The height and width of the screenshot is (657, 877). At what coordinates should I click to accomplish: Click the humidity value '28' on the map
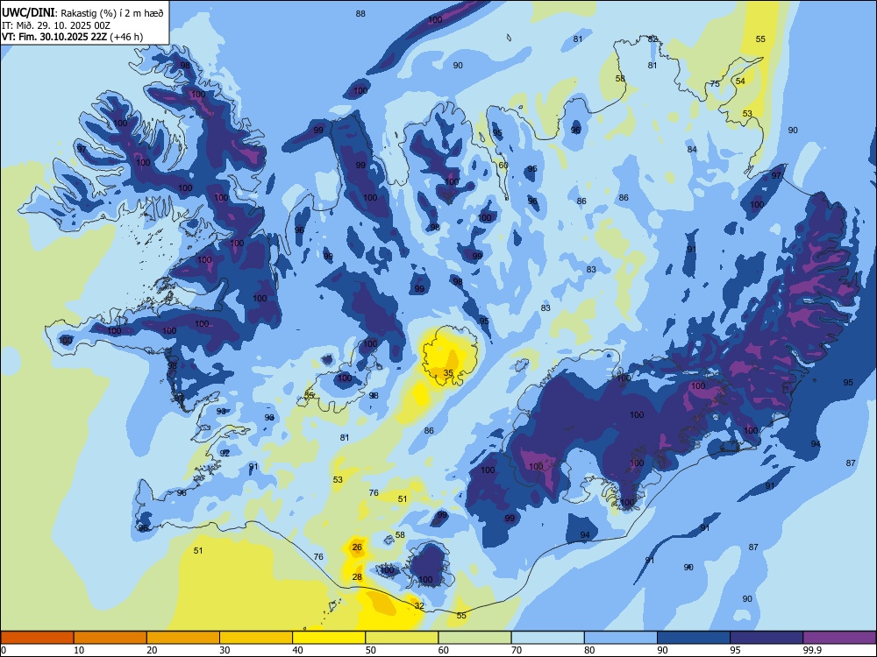pos(357,576)
